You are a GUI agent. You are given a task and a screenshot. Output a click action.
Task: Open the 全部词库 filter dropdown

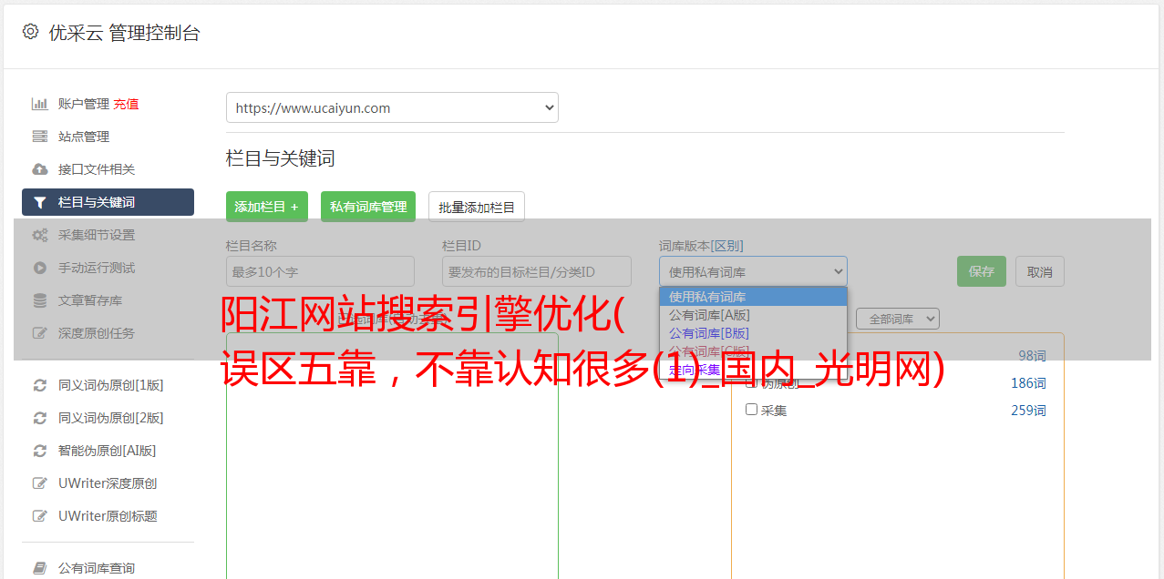point(897,319)
